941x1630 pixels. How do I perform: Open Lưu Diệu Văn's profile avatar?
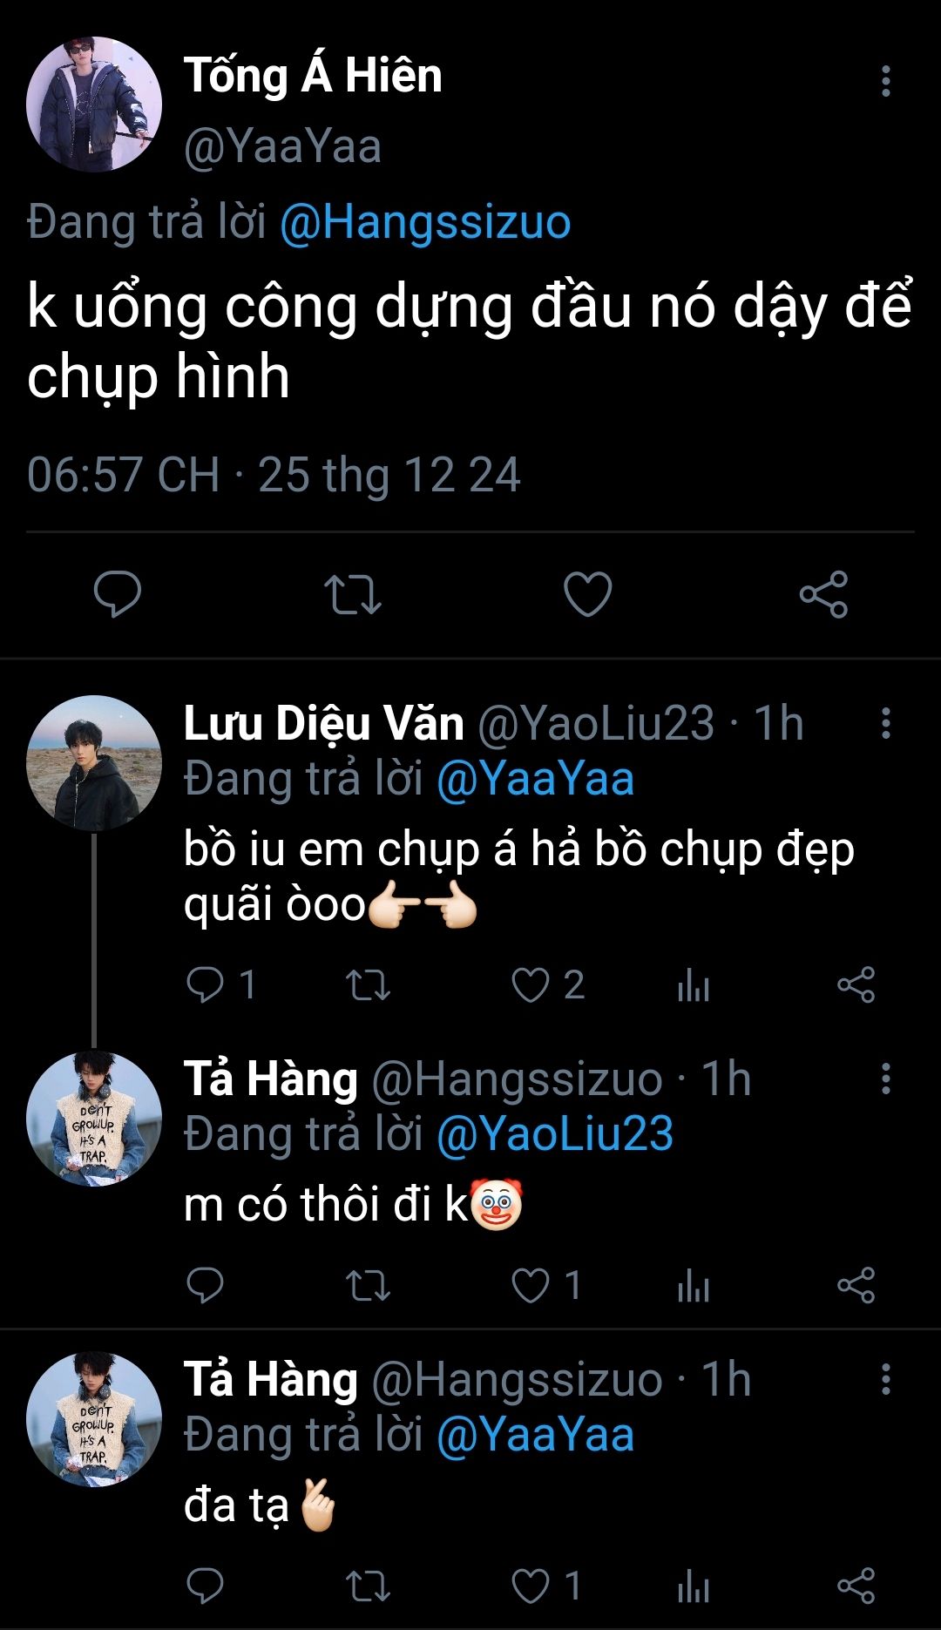tap(94, 763)
